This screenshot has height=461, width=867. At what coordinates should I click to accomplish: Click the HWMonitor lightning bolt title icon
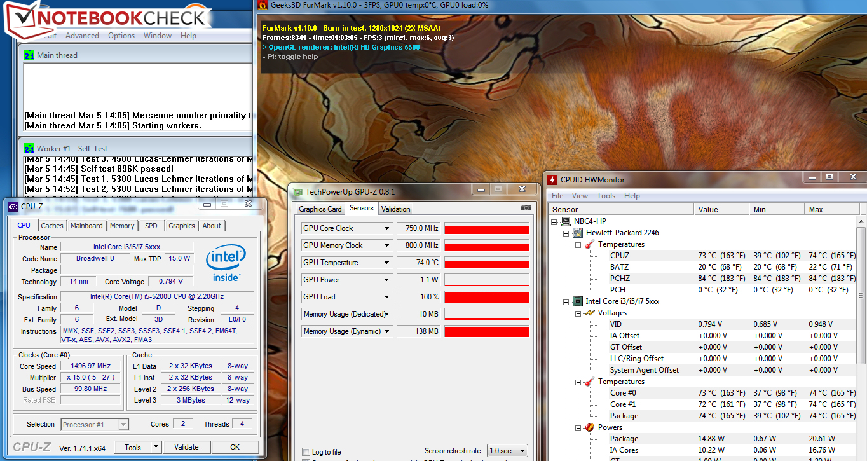pyautogui.click(x=553, y=180)
